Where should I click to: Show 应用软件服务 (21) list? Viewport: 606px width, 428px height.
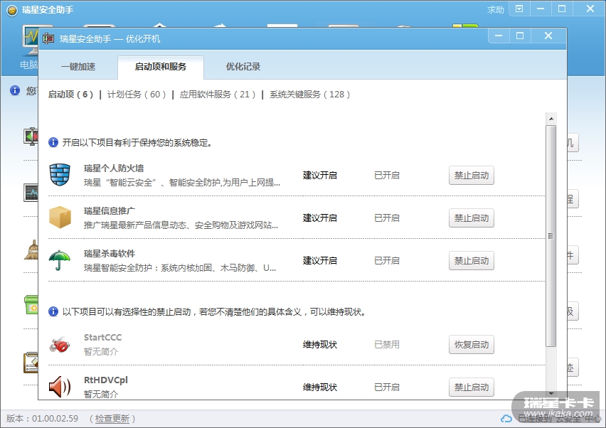pyautogui.click(x=218, y=95)
